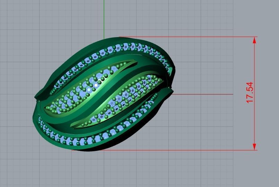Select the 17.54 dimension text
Screen dimensions: 279x187
pos(250,92)
